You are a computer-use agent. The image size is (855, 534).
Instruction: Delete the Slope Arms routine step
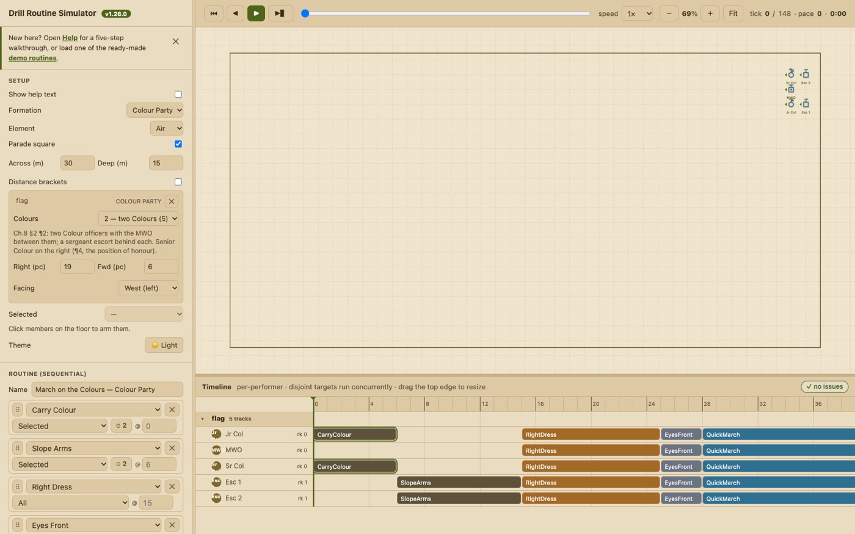[172, 448]
